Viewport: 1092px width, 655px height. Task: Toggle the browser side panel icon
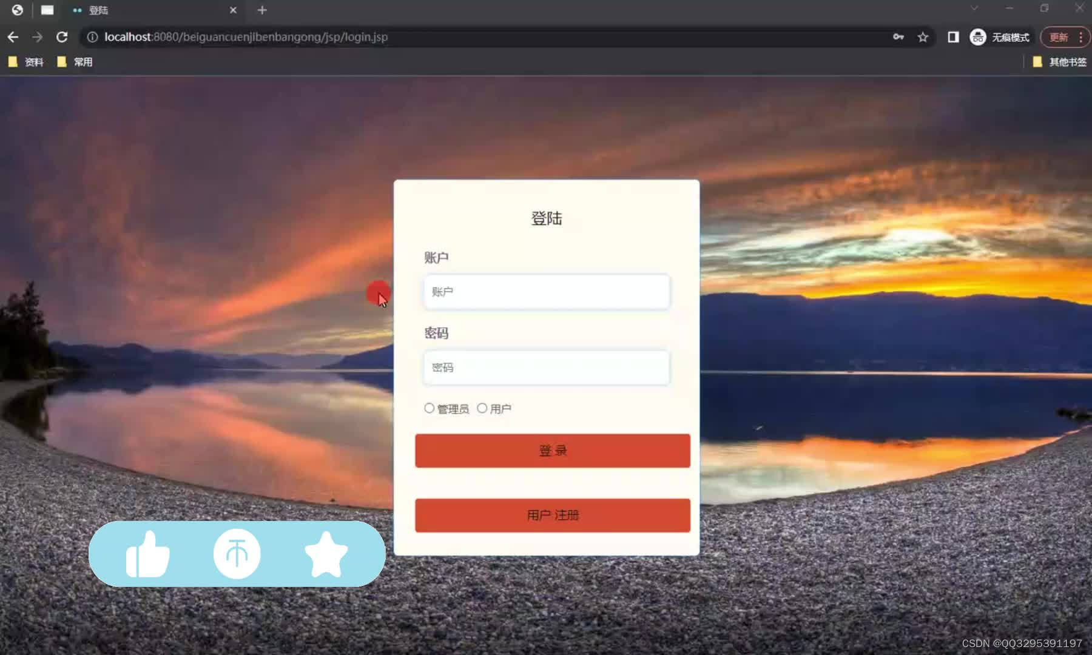pos(953,37)
